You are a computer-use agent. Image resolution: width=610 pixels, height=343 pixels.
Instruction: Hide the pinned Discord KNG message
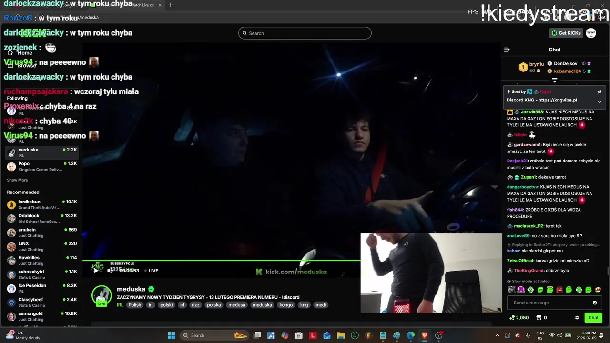[600, 92]
